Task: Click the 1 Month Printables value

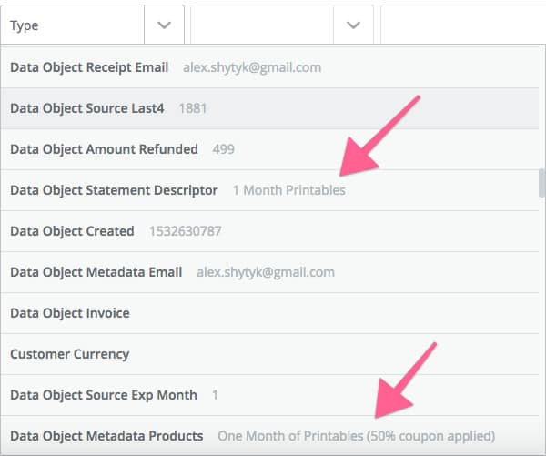Action: click(289, 190)
